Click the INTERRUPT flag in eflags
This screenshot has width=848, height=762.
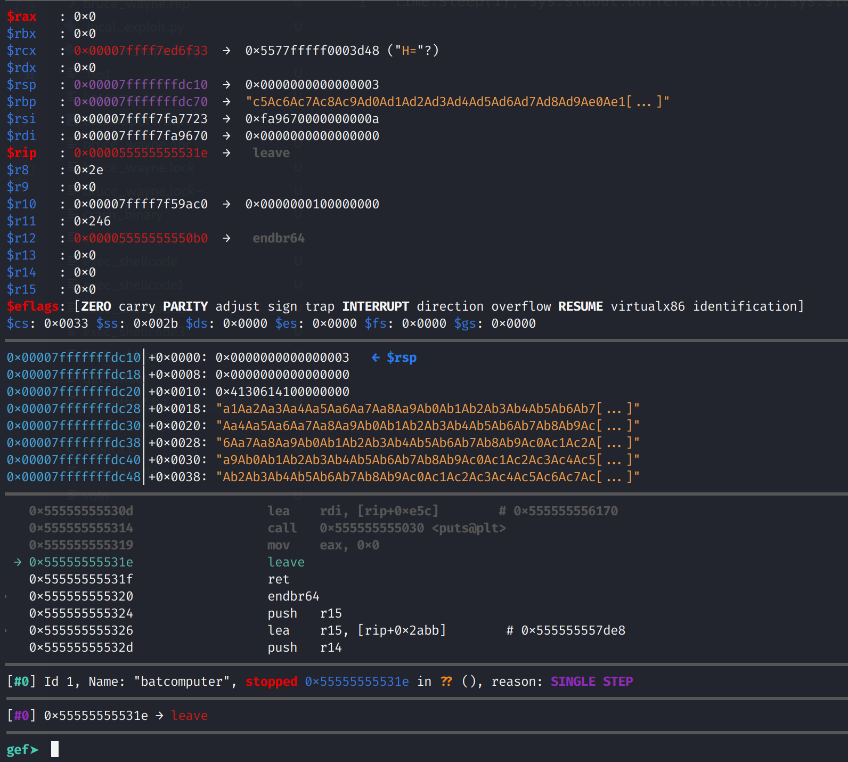[x=376, y=306]
